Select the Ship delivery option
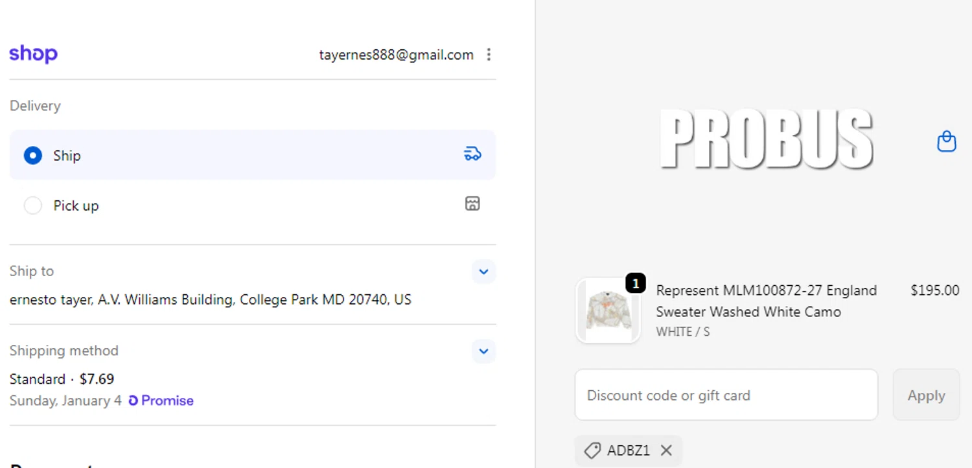This screenshot has width=972, height=468. [x=253, y=155]
